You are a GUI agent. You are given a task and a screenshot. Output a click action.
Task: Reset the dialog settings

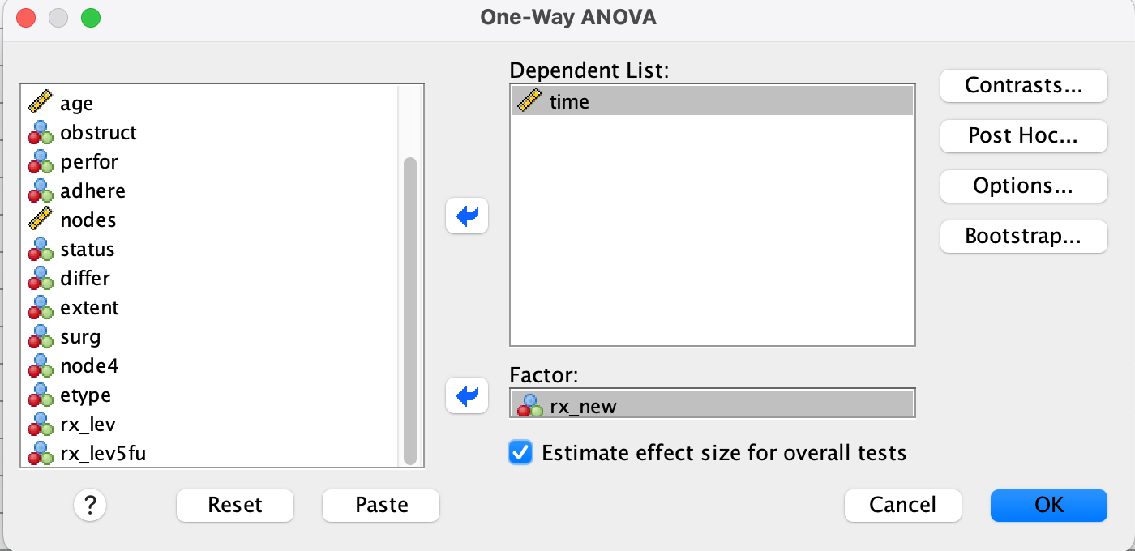pos(235,506)
